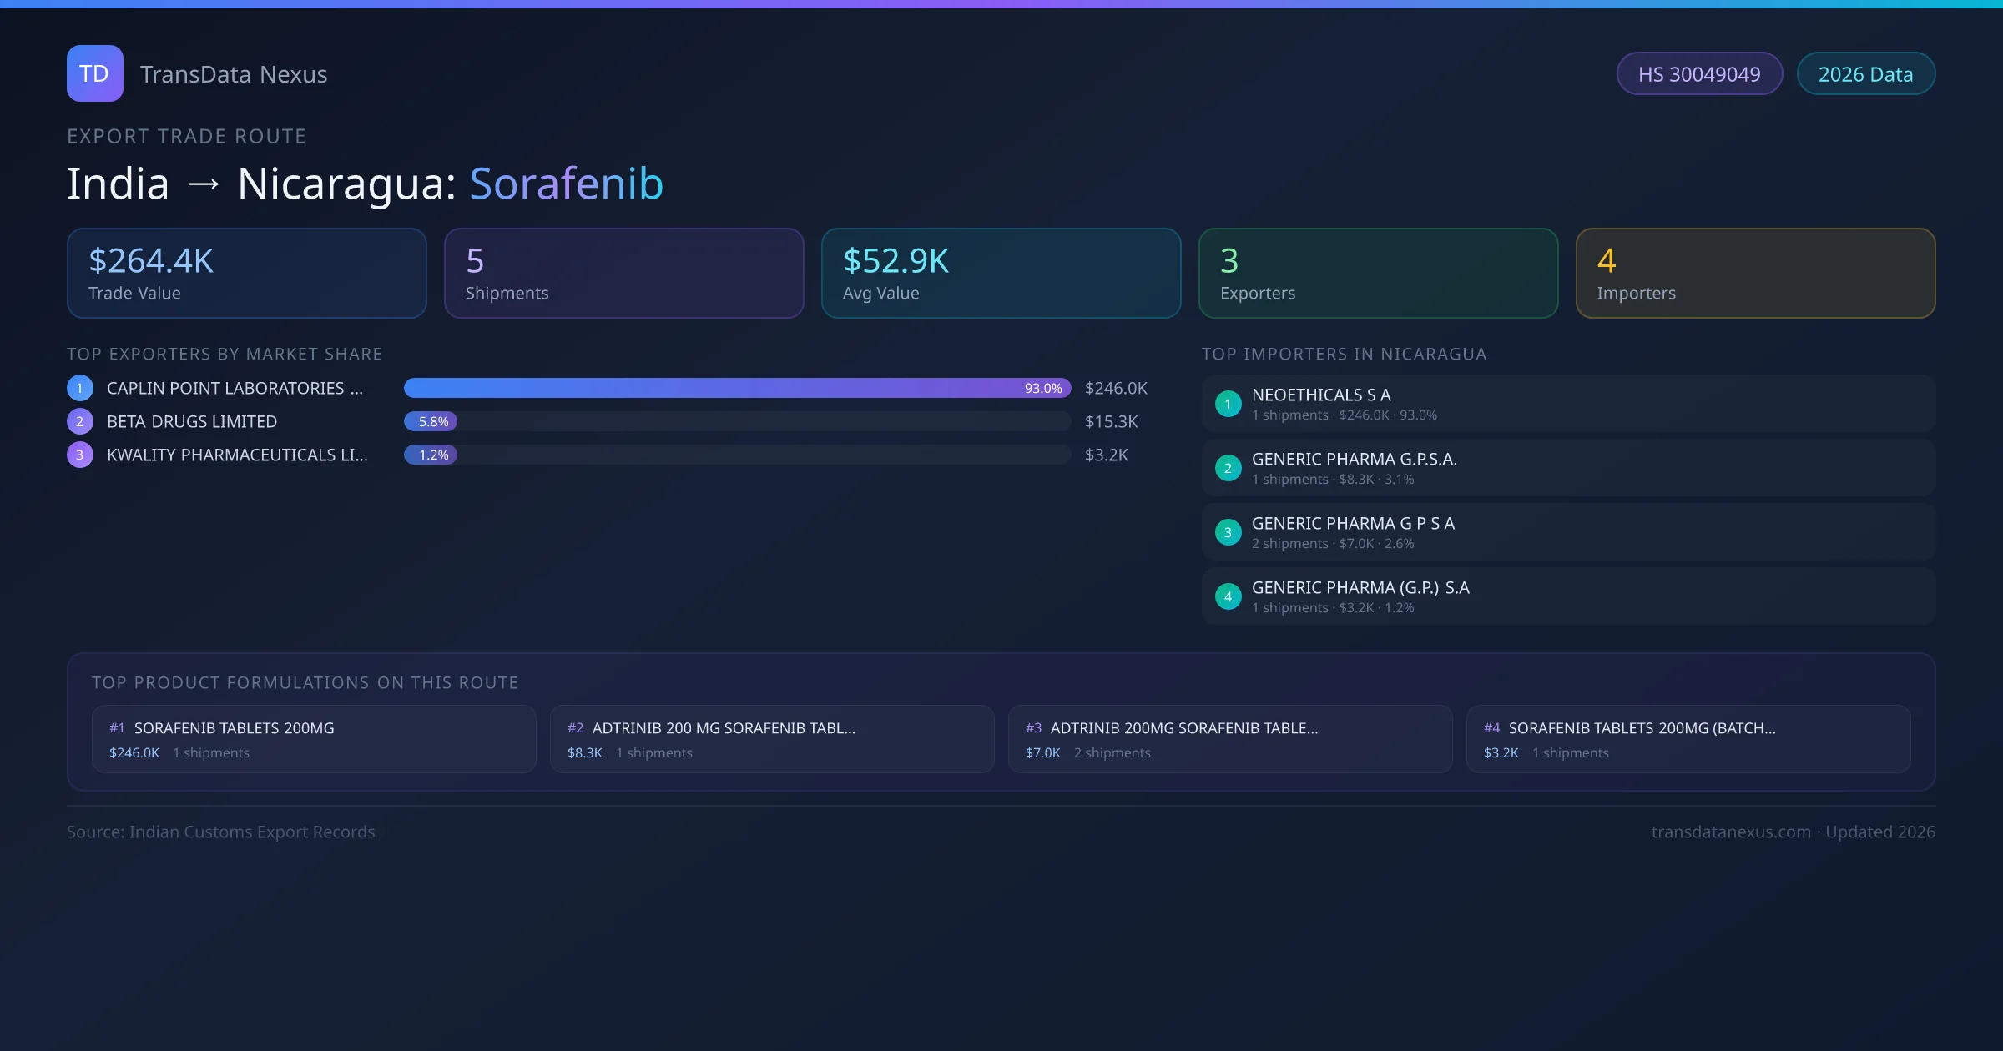2003x1051 pixels.
Task: Click the arrow in India → Nicaragua heading
Action: click(204, 184)
